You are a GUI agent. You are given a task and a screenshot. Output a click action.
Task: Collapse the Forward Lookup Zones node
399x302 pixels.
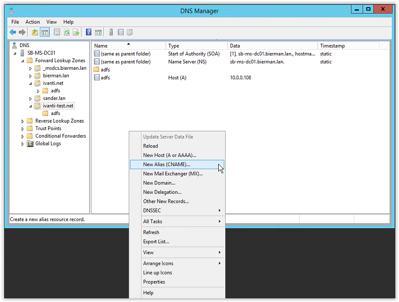pos(23,61)
